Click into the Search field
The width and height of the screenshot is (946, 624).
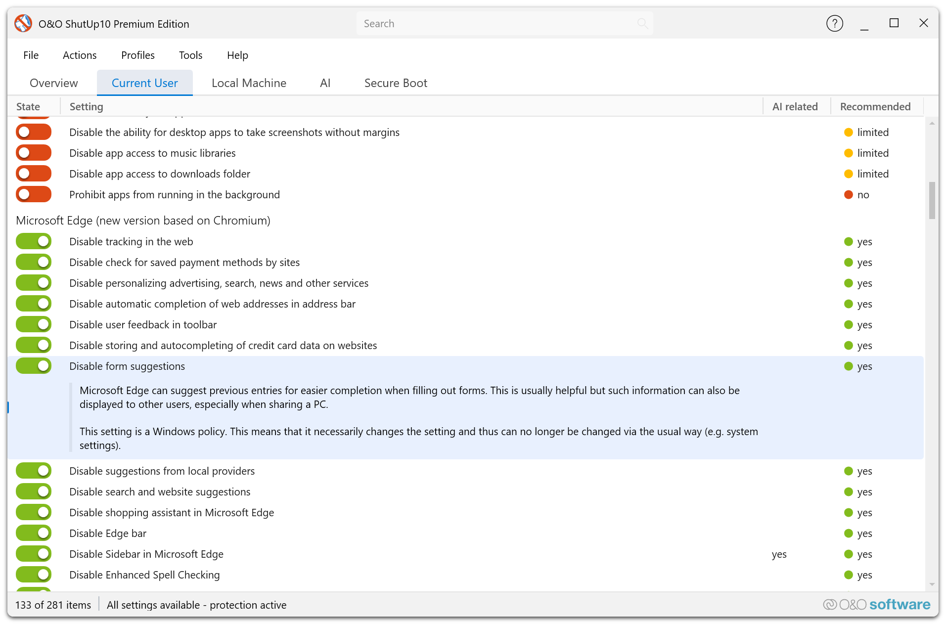point(504,23)
